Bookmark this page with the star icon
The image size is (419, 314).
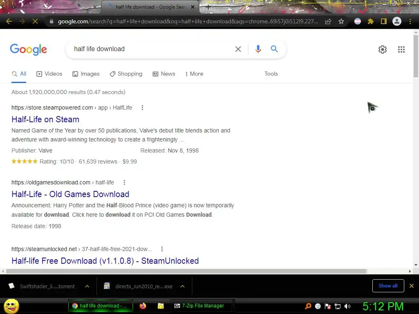[341, 21]
